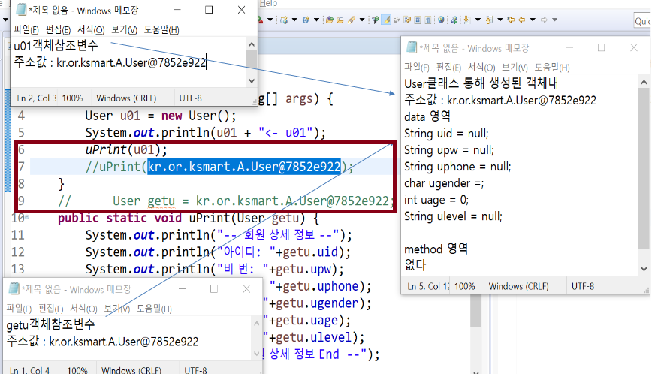Collapse uPrint method fold marker at line 10
The height and width of the screenshot is (374, 664).
27,217
